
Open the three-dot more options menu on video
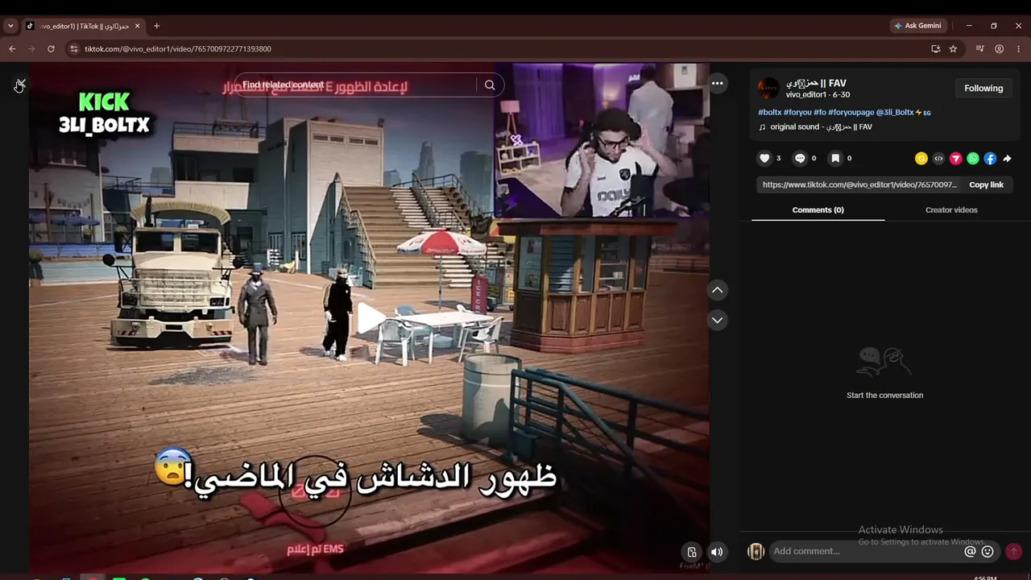coord(717,83)
